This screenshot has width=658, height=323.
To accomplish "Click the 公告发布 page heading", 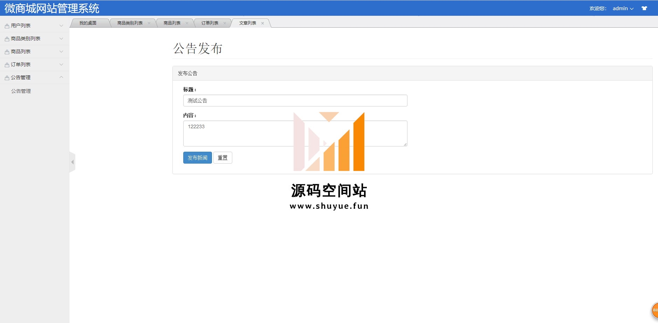I will pyautogui.click(x=198, y=48).
